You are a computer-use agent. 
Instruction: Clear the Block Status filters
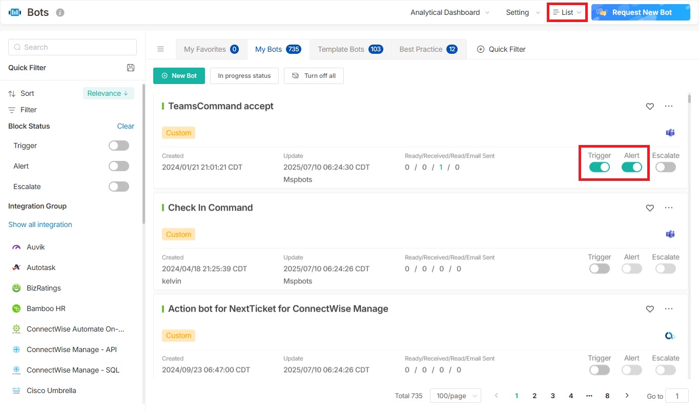pos(126,126)
